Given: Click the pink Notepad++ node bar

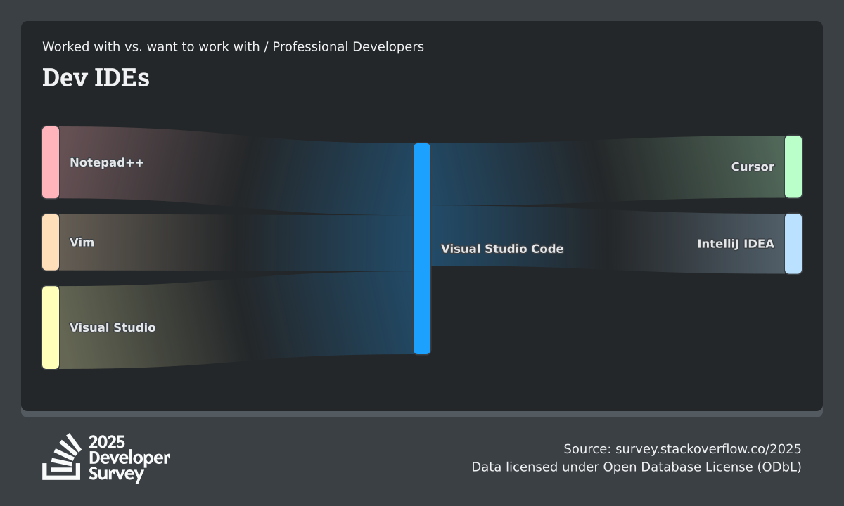Looking at the screenshot, I should [x=51, y=162].
